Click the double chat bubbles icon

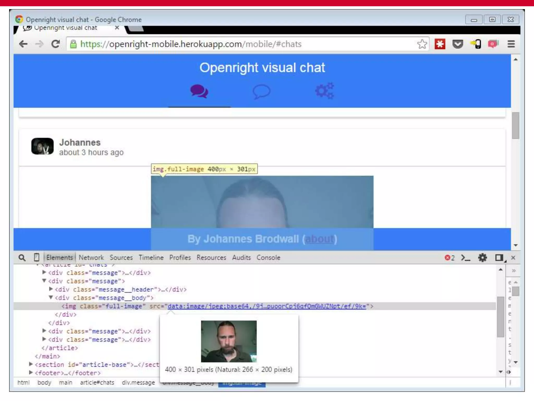coord(199,91)
